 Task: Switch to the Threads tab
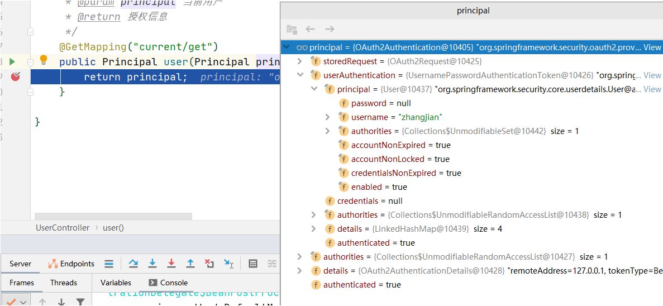coord(64,283)
